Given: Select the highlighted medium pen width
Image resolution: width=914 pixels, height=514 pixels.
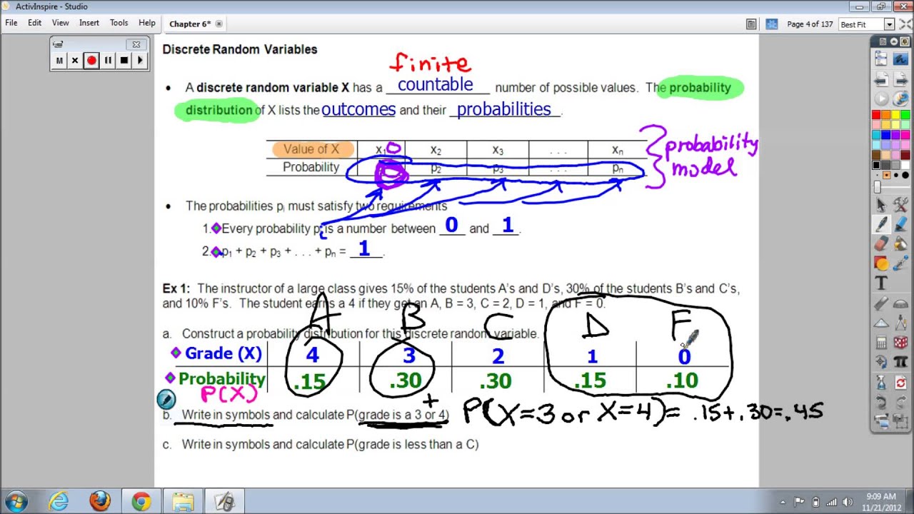Looking at the screenshot, I should pyautogui.click(x=886, y=175).
